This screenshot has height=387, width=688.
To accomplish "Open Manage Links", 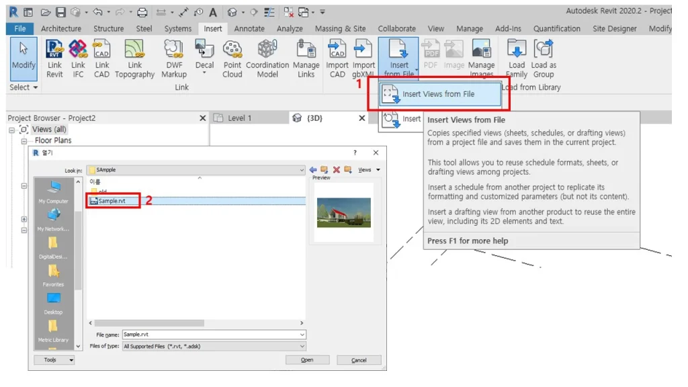I will pos(306,59).
